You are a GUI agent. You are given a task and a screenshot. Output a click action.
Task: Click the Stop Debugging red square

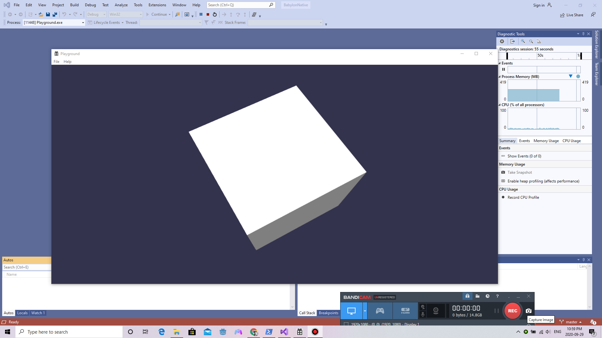click(208, 14)
